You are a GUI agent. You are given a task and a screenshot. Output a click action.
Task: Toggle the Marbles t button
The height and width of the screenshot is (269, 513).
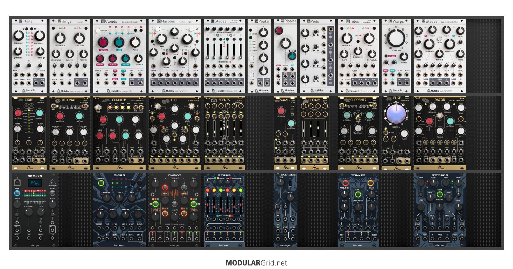coord(158,29)
